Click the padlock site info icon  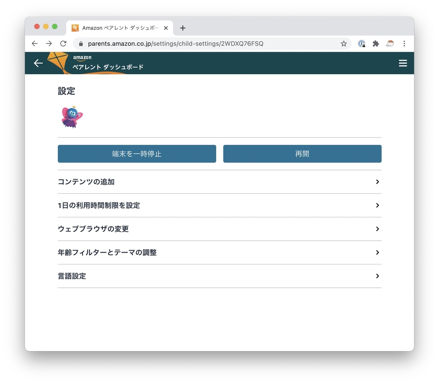[81, 44]
